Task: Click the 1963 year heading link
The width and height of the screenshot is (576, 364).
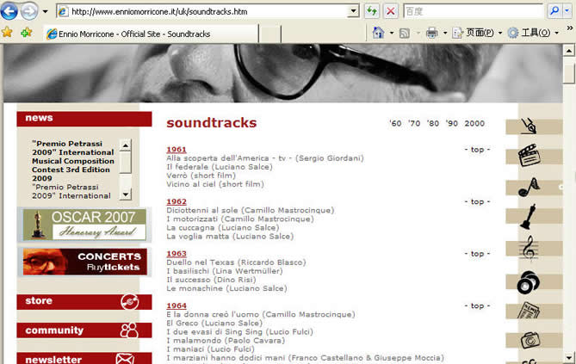Action: (x=177, y=254)
